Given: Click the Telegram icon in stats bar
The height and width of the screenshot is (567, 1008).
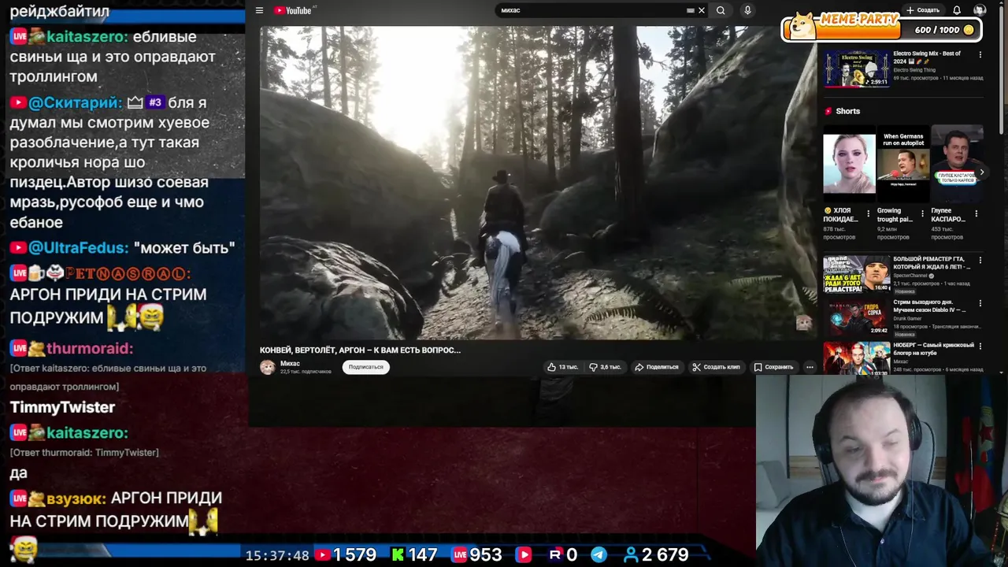Looking at the screenshot, I should pyautogui.click(x=599, y=555).
